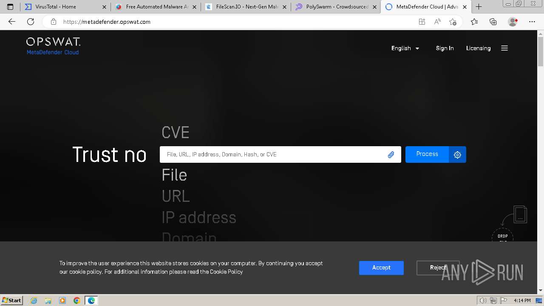544x306 pixels.
Task: Open the Collections panel
Action: pyautogui.click(x=493, y=22)
